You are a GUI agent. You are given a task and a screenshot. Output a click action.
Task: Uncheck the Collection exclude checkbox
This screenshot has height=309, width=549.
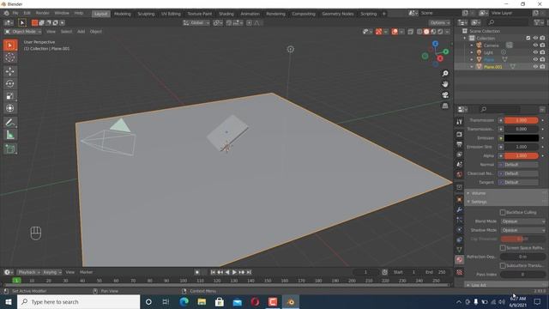[x=528, y=38]
